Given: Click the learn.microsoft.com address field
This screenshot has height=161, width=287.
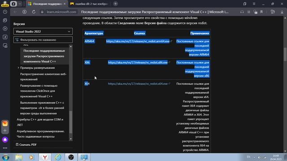Looking at the screenshot, I should pos(61,12).
